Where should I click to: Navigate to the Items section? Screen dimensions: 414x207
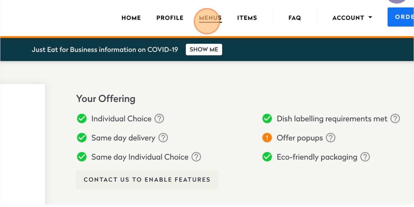pyautogui.click(x=247, y=18)
